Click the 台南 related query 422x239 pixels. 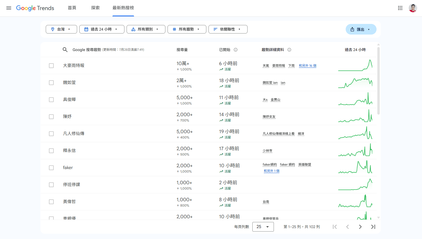[x=266, y=202]
